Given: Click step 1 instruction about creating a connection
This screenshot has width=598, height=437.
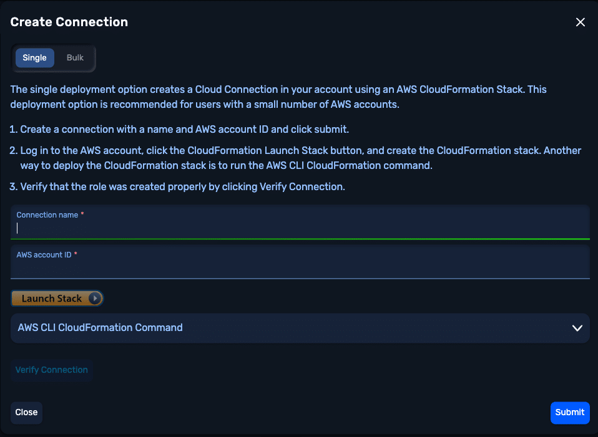Looking at the screenshot, I should click(x=179, y=130).
